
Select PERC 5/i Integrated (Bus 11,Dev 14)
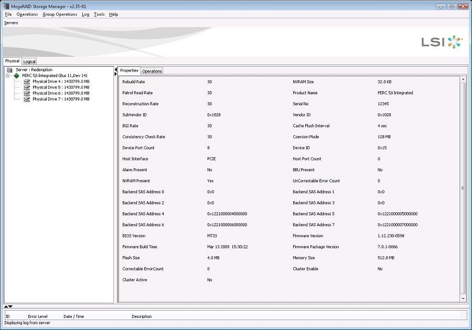tap(55, 76)
